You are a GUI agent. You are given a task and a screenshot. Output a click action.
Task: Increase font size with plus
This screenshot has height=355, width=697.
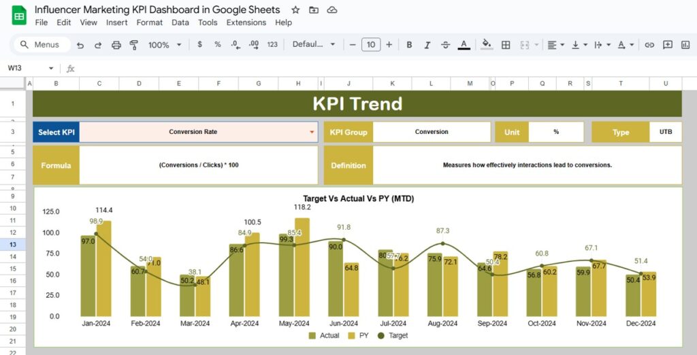pos(389,44)
